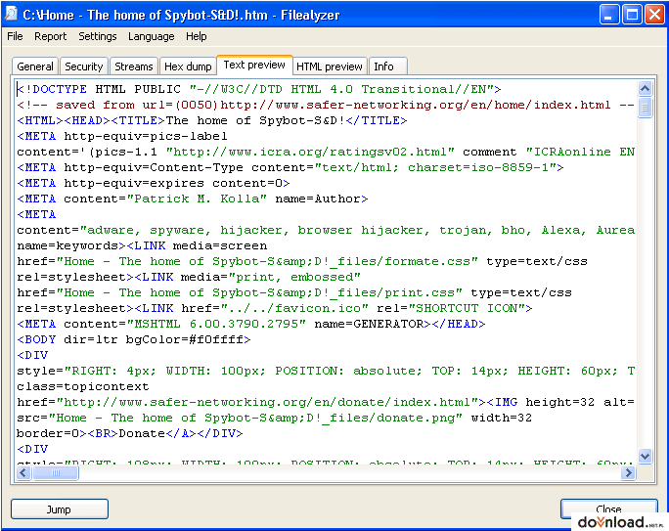The height and width of the screenshot is (531, 669).
Task: Click the 'print.css' href line
Action: pos(294,292)
